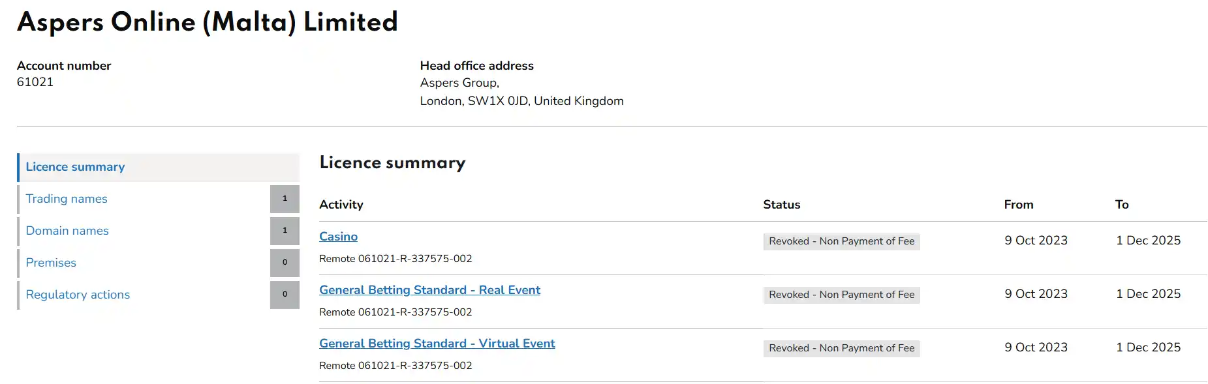1208x384 pixels.
Task: Click the Activity column header
Action: tap(341, 205)
